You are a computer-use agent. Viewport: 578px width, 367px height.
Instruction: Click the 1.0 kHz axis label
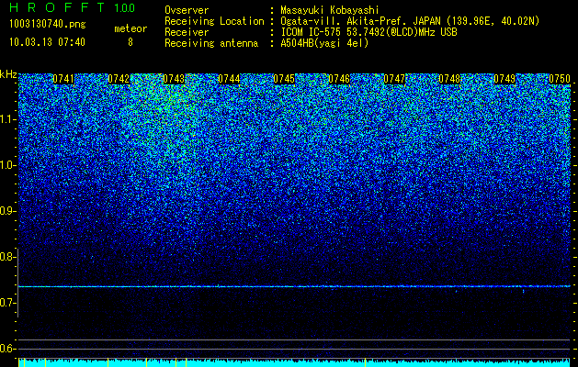[x=8, y=165]
